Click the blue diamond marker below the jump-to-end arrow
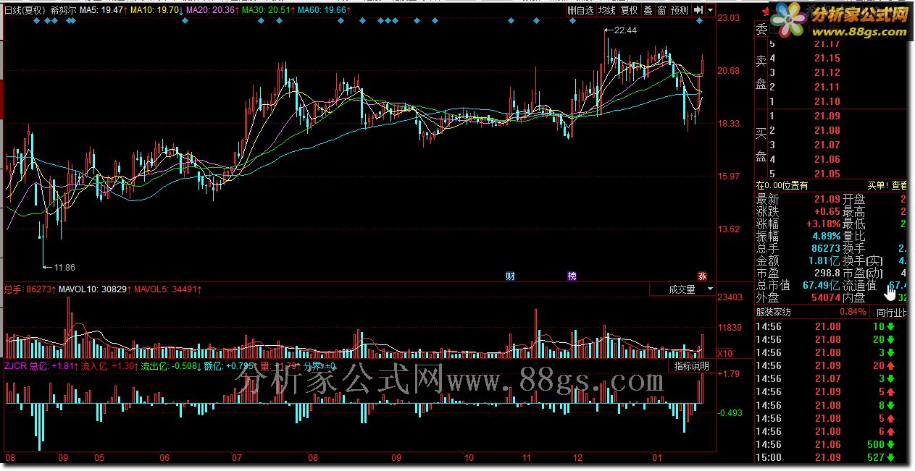 [699, 21]
